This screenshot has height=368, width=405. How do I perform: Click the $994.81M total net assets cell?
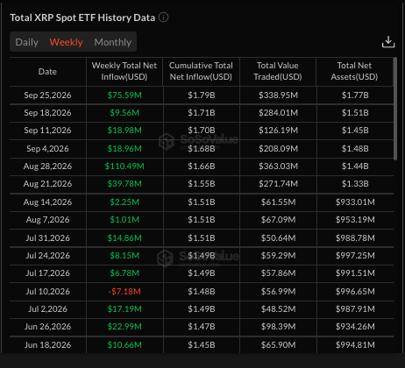point(355,345)
